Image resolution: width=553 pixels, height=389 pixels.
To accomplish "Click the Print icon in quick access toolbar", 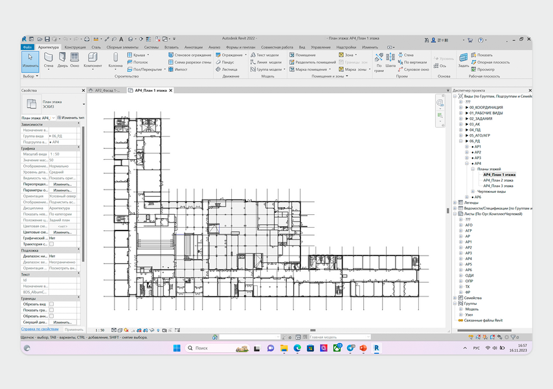I will click(87, 39).
